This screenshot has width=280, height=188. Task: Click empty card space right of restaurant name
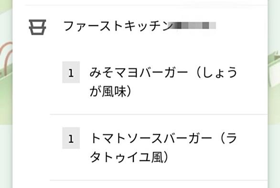click(x=241, y=26)
